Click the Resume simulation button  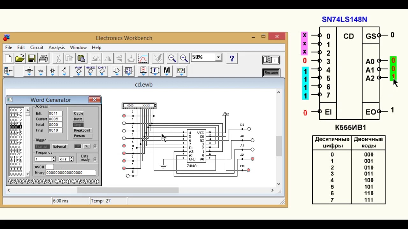271,73
